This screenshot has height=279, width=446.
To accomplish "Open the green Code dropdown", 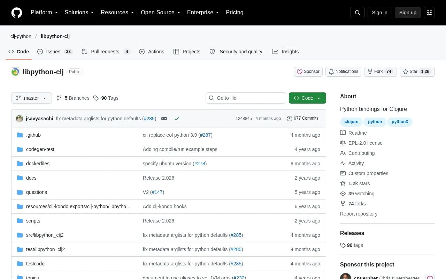I will pos(307,98).
